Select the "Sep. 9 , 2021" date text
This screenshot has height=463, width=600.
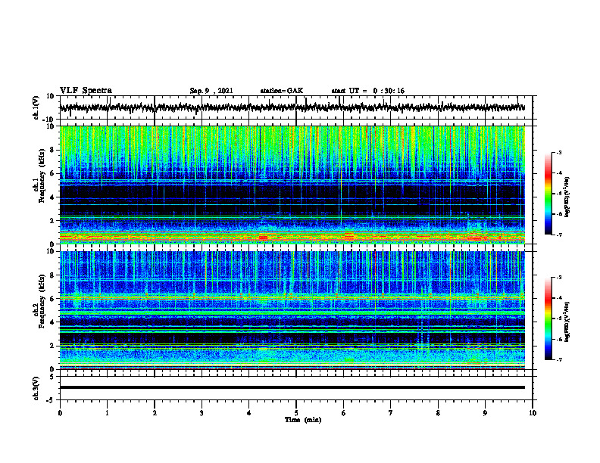click(x=211, y=91)
